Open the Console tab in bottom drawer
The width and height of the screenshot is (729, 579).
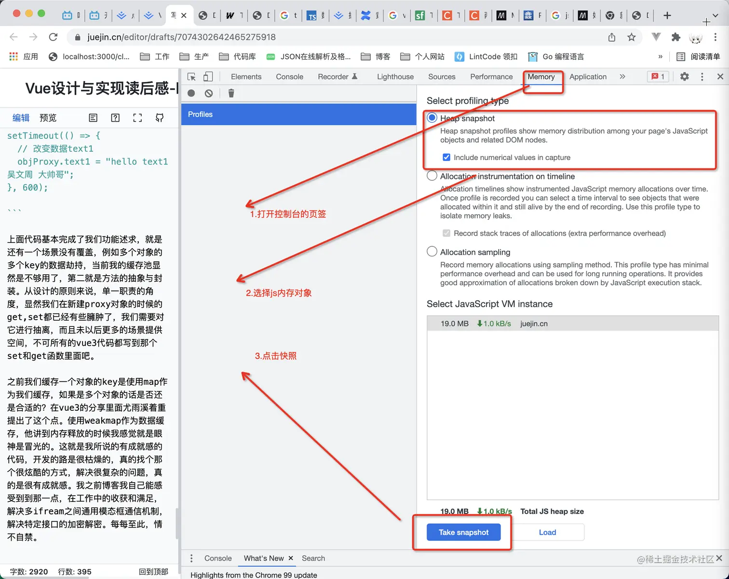218,558
